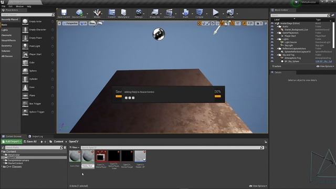Open the Content toolbar icon
336x189 pixels.
coord(112,14)
